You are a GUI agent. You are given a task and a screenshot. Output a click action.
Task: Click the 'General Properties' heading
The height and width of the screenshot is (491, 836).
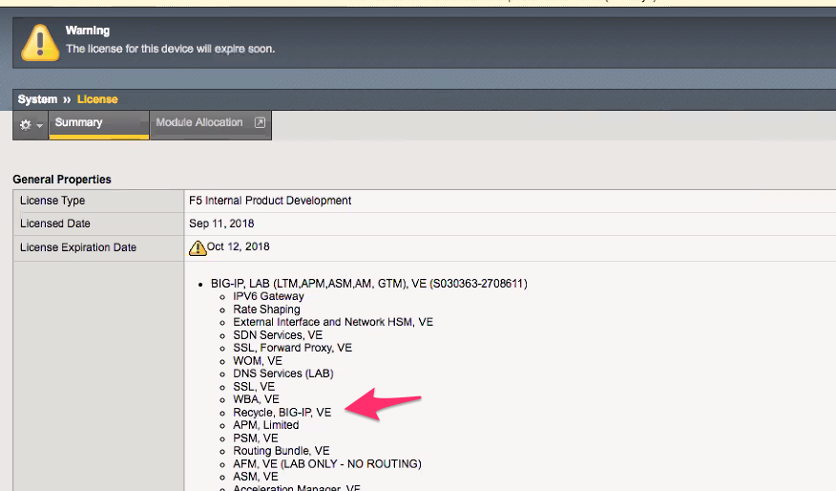tap(62, 180)
